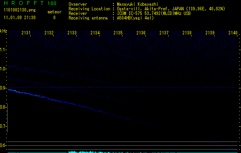This screenshot has height=153, width=241.
Task: Click the Receiving antenna label
Action: (88, 18)
